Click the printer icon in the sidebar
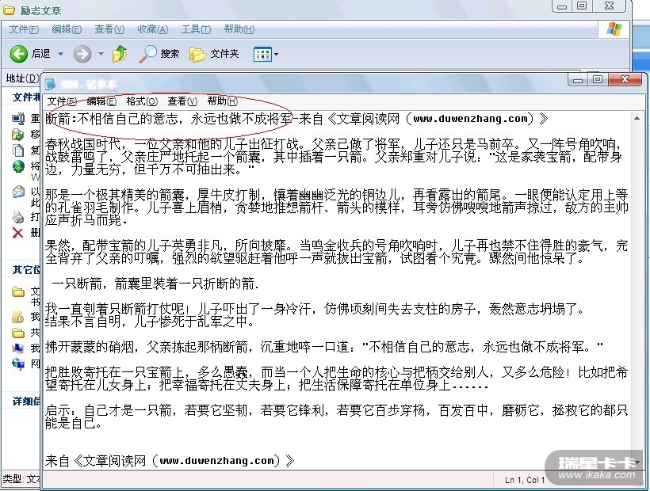Screen dimensions: 650x491 click(x=17, y=216)
